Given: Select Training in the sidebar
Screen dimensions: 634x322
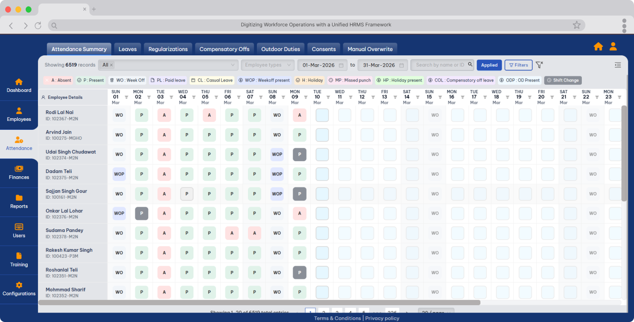Looking at the screenshot, I should pos(19,260).
